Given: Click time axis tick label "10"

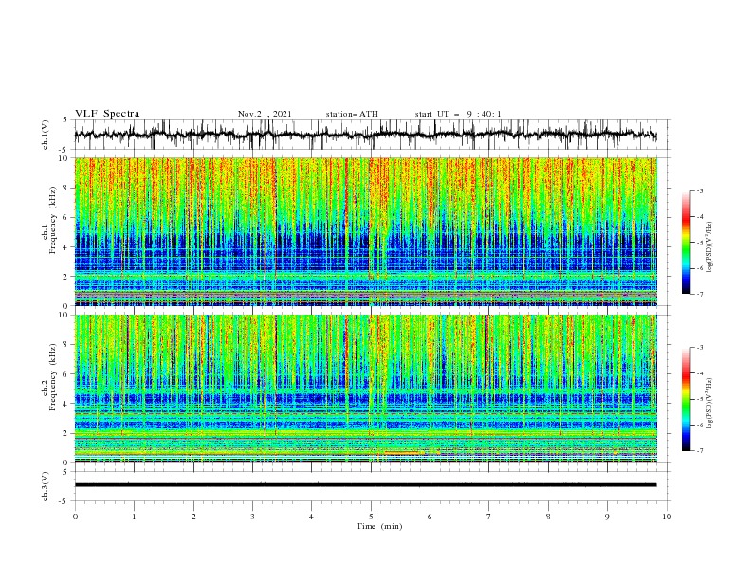Looking at the screenshot, I should point(667,517).
